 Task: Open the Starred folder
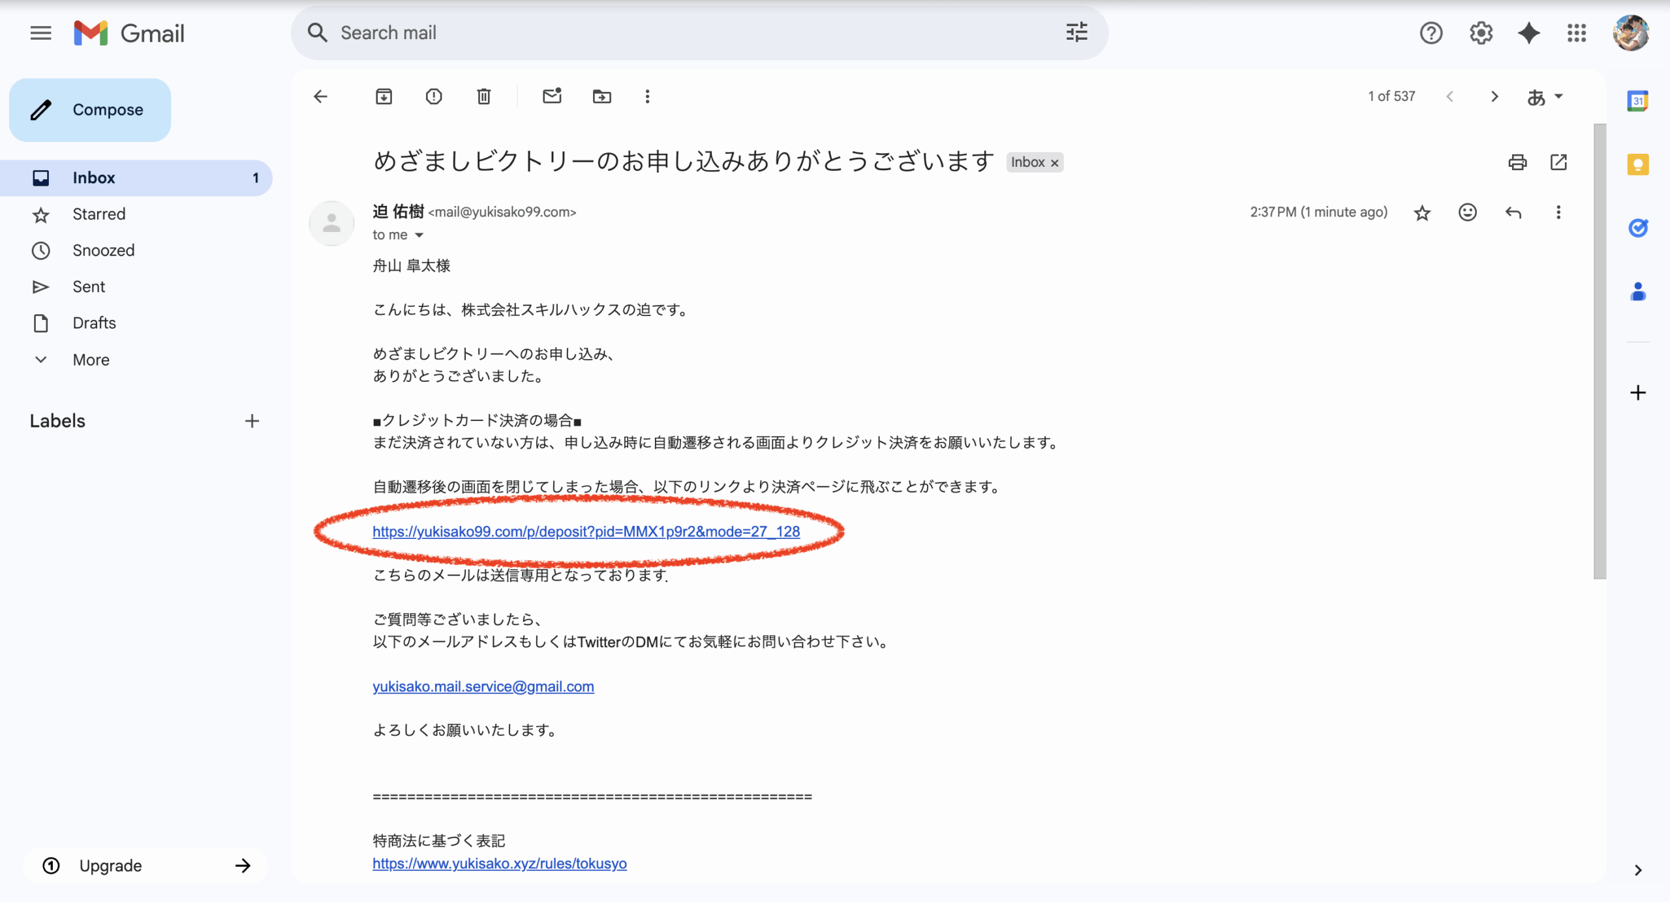136,214
